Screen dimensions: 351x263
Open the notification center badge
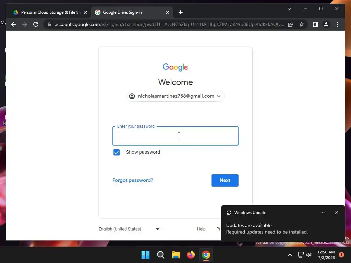[341, 255]
